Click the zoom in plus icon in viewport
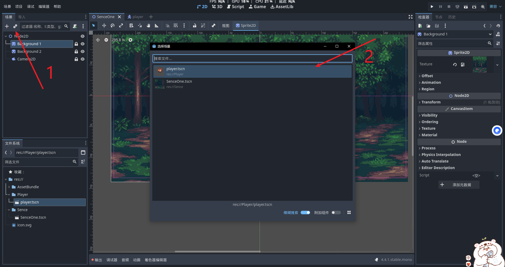This screenshot has height=267, width=505. tap(130, 40)
